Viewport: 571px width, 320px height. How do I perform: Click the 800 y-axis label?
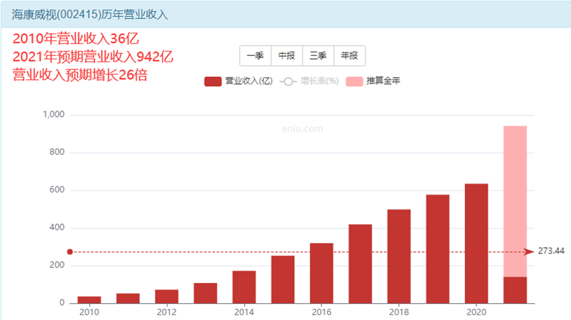(x=57, y=152)
